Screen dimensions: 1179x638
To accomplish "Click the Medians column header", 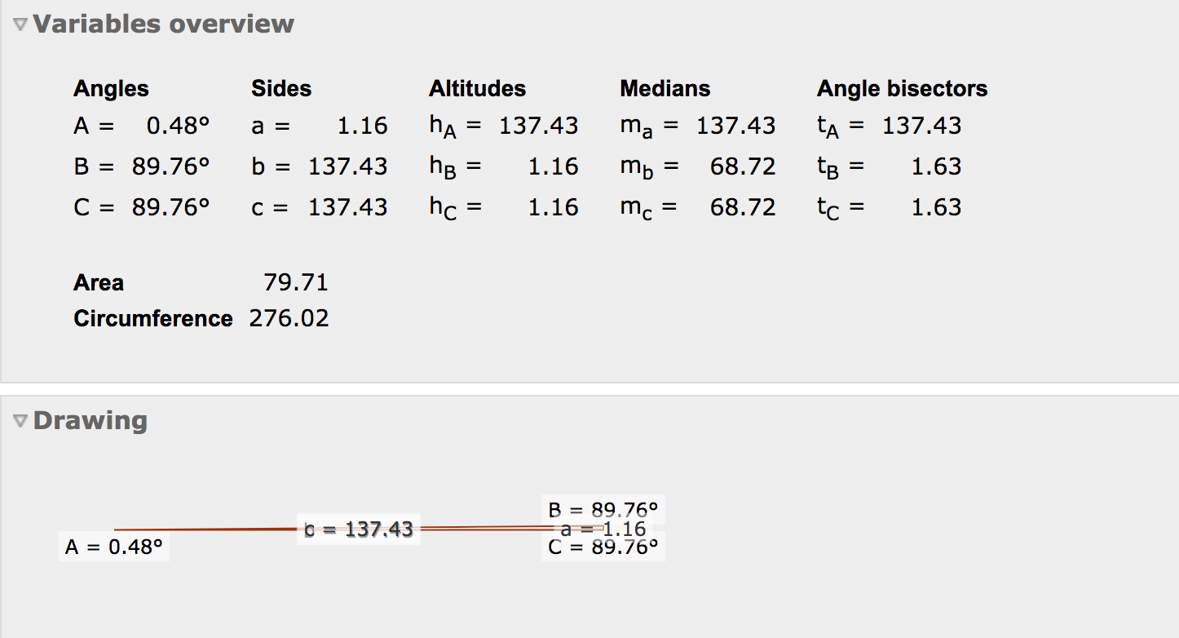I will (665, 88).
